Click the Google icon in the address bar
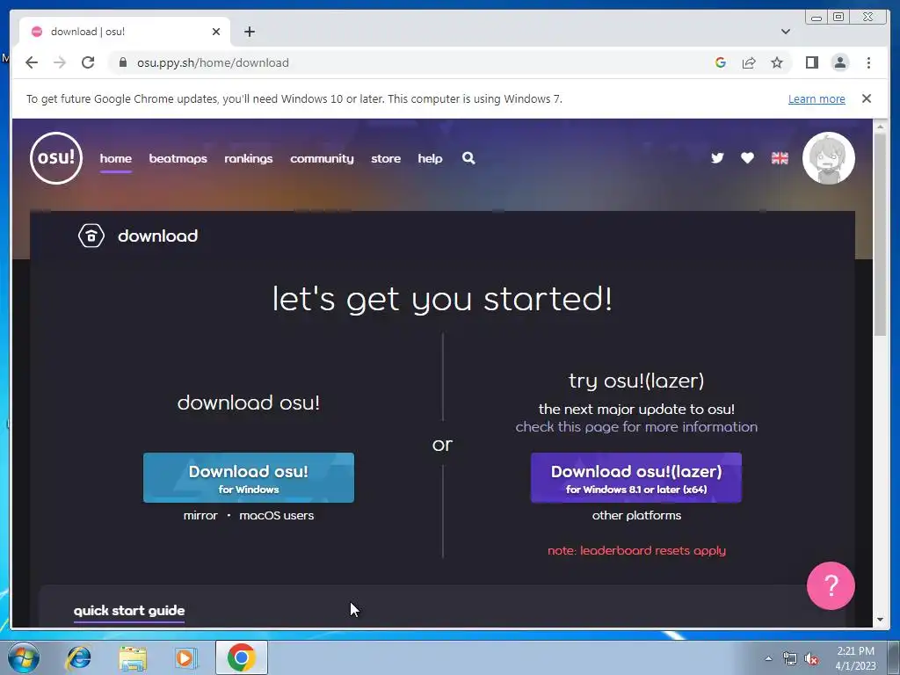Image resolution: width=900 pixels, height=675 pixels. click(721, 62)
